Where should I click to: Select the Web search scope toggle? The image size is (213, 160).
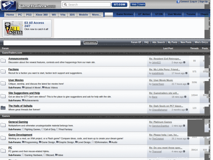tap(134, 5)
